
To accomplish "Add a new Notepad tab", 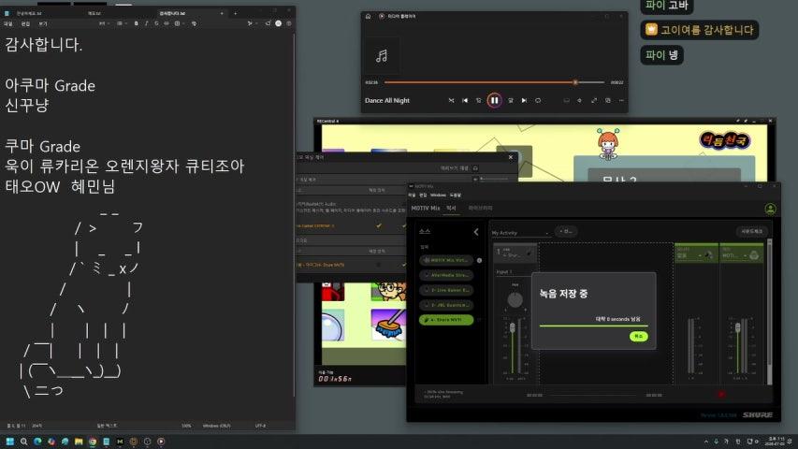I will point(235,13).
